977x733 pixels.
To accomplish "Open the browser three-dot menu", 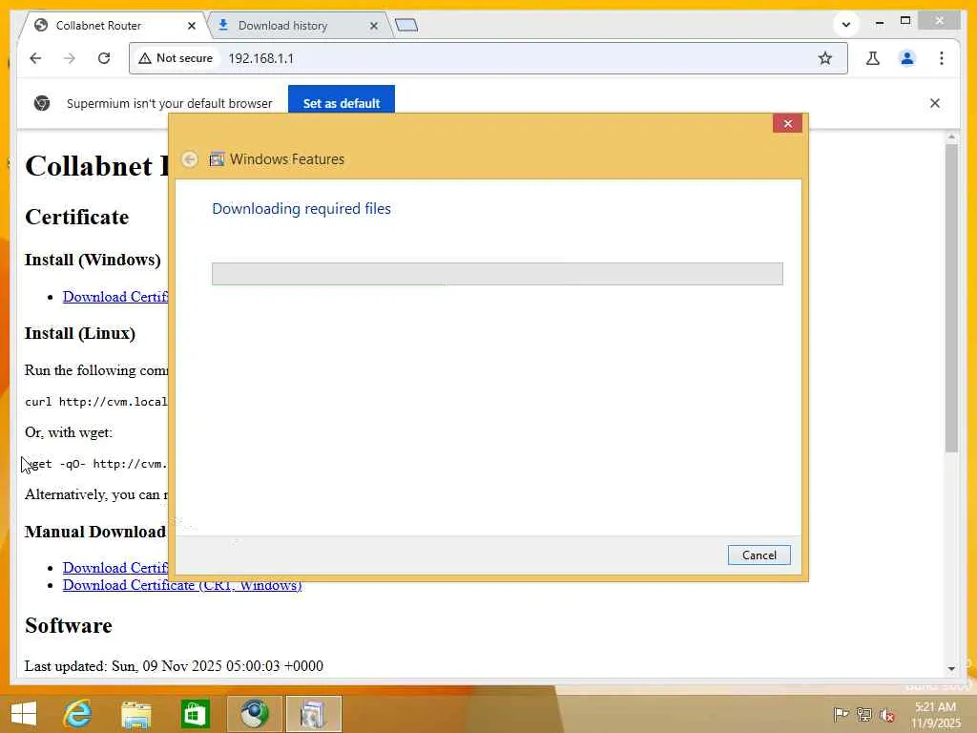I will pos(942,58).
